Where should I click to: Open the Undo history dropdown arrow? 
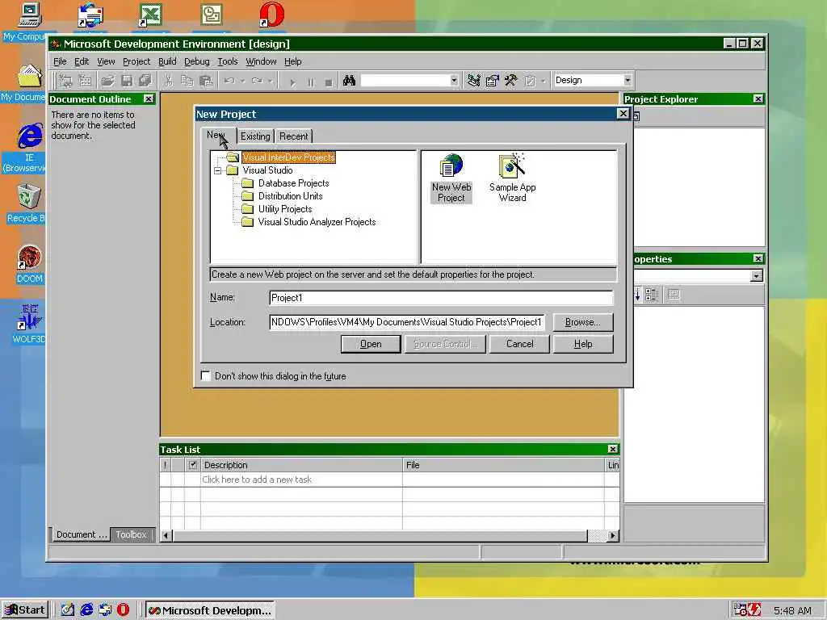tap(242, 82)
